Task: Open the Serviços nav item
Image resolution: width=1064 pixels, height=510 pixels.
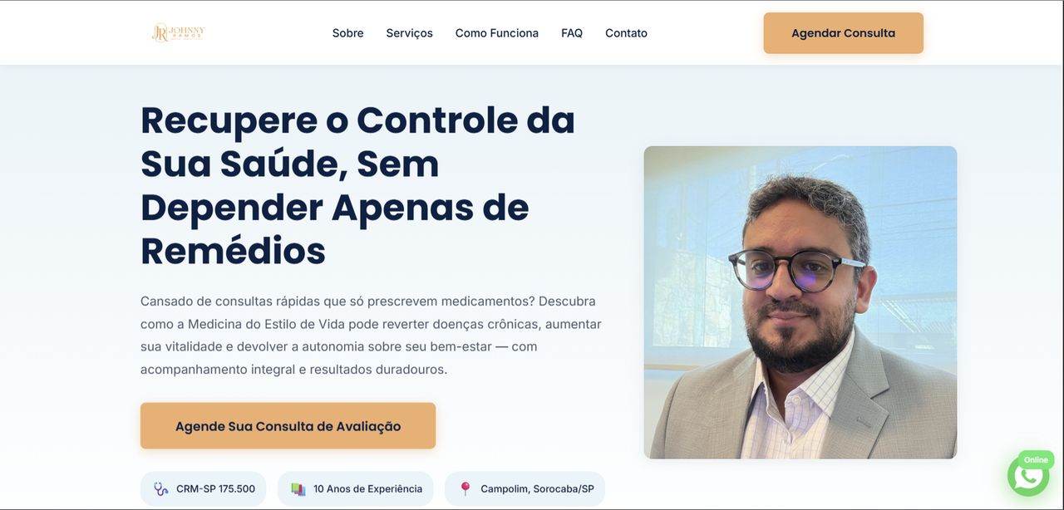Action: (409, 33)
